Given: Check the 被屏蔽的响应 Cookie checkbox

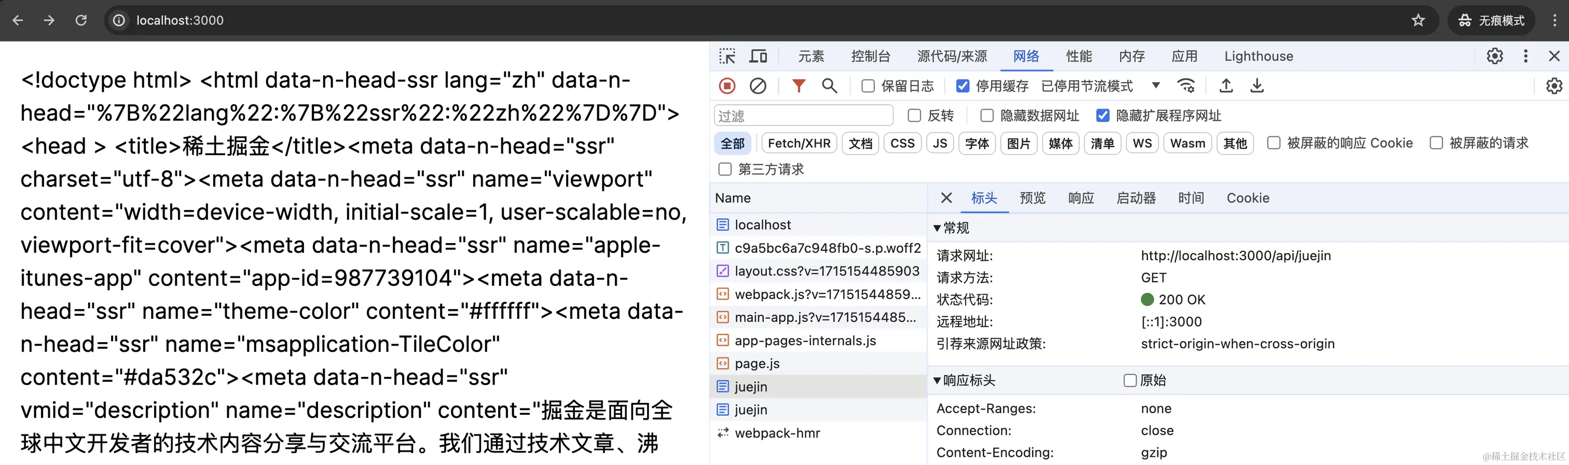Looking at the screenshot, I should 1274,143.
